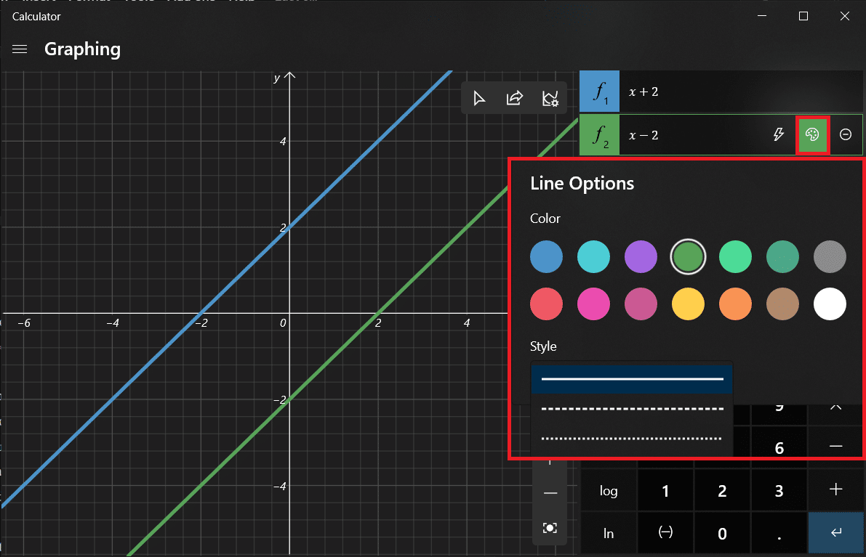866x557 pixels.
Task: Choose the selected green color swatch
Action: (x=688, y=256)
